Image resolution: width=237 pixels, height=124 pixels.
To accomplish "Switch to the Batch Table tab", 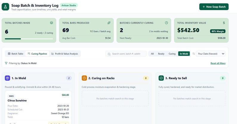I will click(16, 54).
